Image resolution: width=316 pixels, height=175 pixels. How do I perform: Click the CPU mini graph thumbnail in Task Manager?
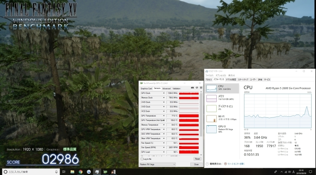[x=212, y=89]
